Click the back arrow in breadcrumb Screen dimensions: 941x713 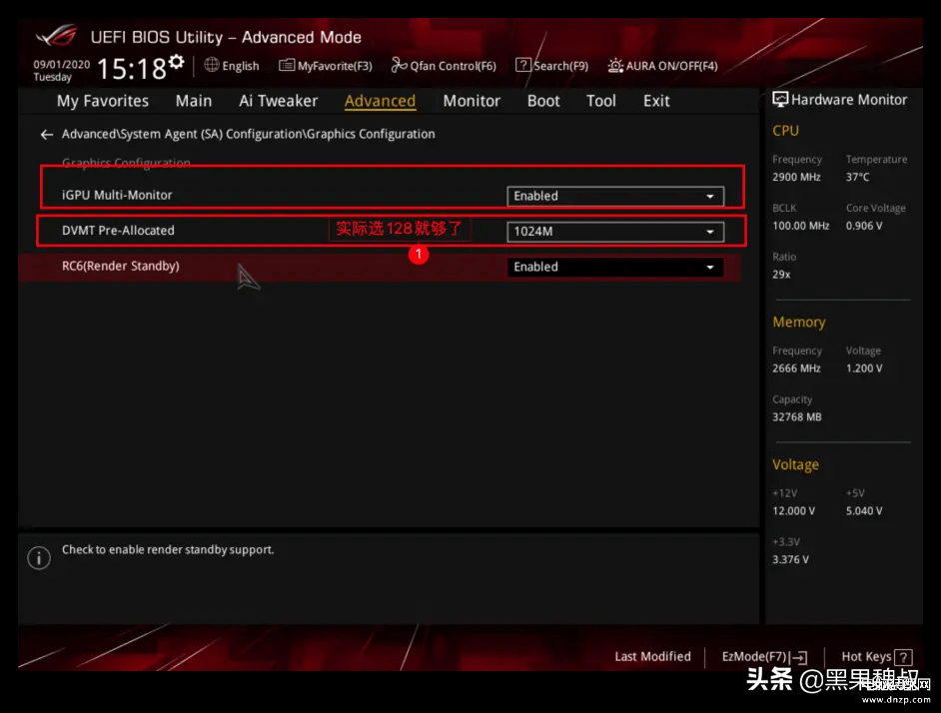click(47, 135)
